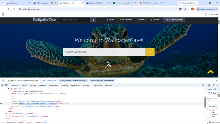This screenshot has height=124, width=220.
Task: Click the WallpaperCave logo
Action: pos(44,20)
